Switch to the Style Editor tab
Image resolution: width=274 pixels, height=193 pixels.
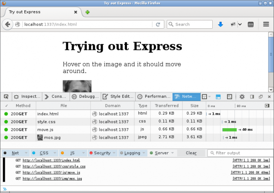tap(118, 96)
